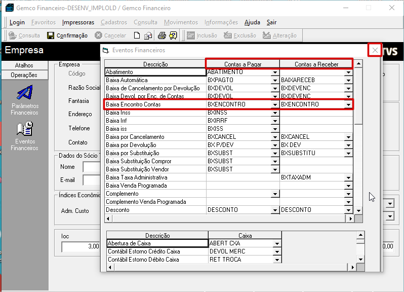Screen dimensions: 404x292
Task: Select the Baixa Taxa Administrativa description
Action: point(155,177)
